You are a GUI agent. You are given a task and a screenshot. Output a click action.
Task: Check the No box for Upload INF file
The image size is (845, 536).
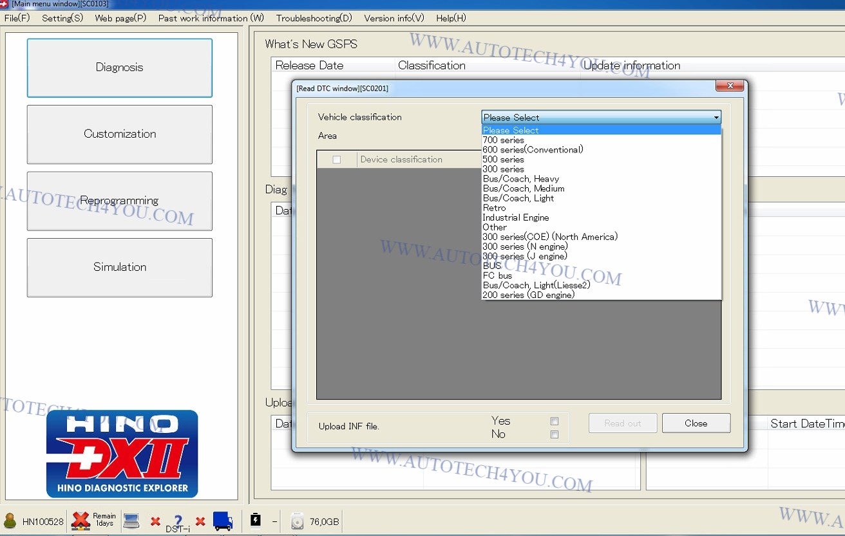(x=555, y=435)
